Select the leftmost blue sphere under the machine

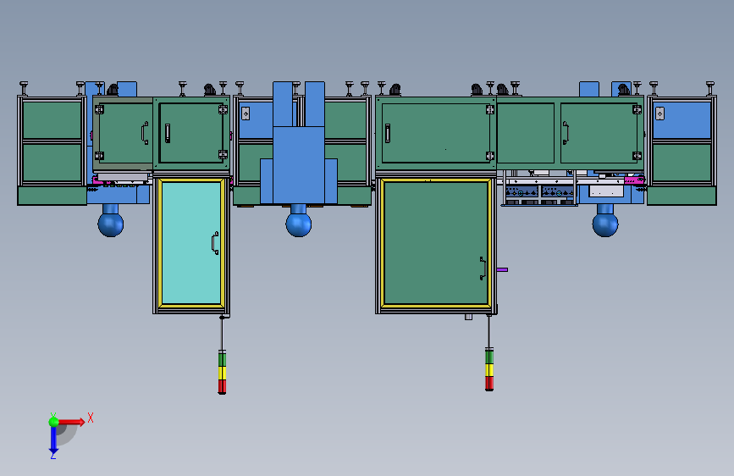[x=111, y=224]
